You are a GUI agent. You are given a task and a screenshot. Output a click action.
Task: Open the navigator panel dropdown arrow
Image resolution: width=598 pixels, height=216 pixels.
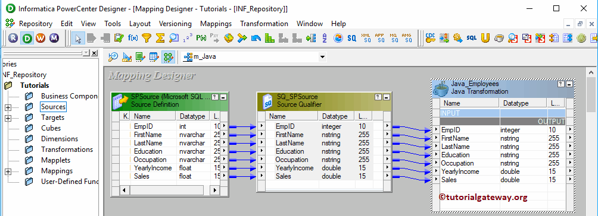pos(86,52)
